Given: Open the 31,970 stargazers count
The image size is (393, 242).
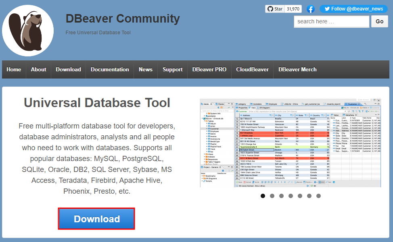Looking at the screenshot, I should (x=293, y=9).
